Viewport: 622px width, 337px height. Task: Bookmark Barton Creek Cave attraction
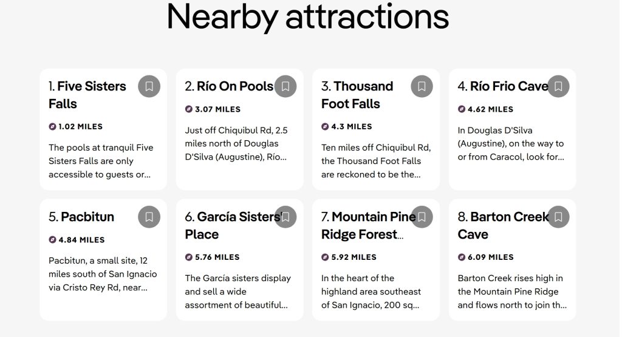click(558, 217)
